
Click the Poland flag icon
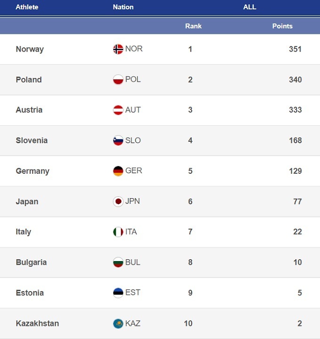click(x=118, y=80)
